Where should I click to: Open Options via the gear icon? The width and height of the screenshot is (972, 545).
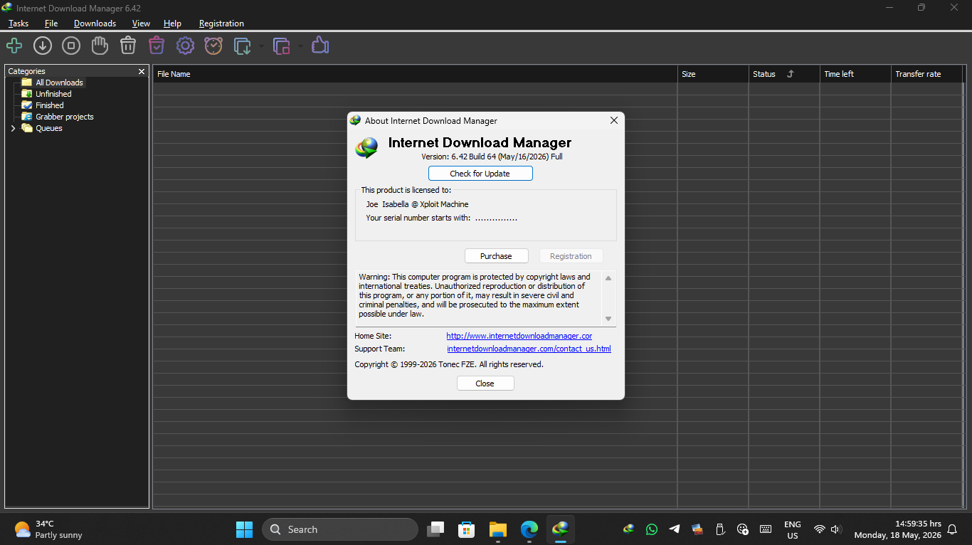tap(185, 46)
